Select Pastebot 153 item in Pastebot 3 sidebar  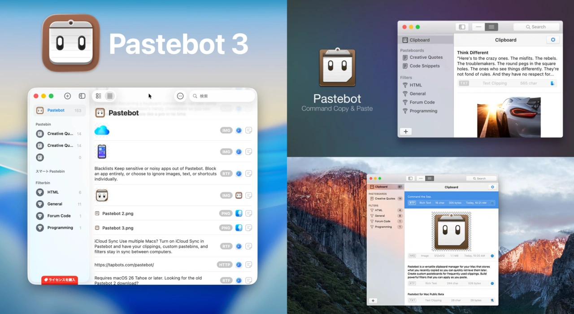[x=59, y=110]
